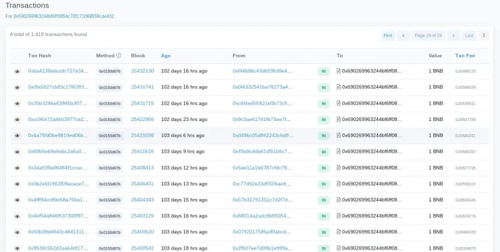Click the eye icon for transaction 0xba4138ebccdc727e34
Image resolution: width=500 pixels, height=252 pixels.
pos(17,72)
